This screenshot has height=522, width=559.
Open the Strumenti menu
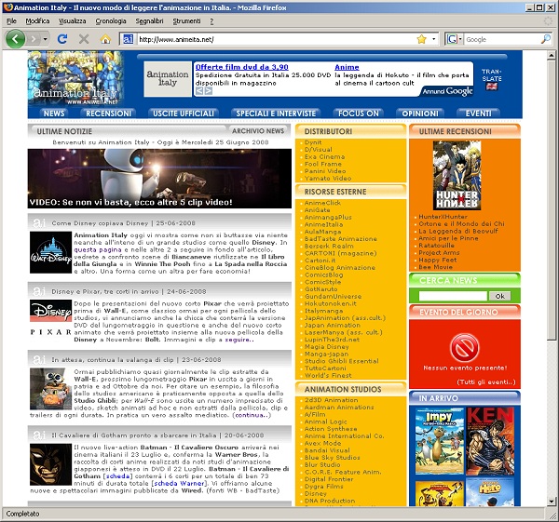[187, 21]
